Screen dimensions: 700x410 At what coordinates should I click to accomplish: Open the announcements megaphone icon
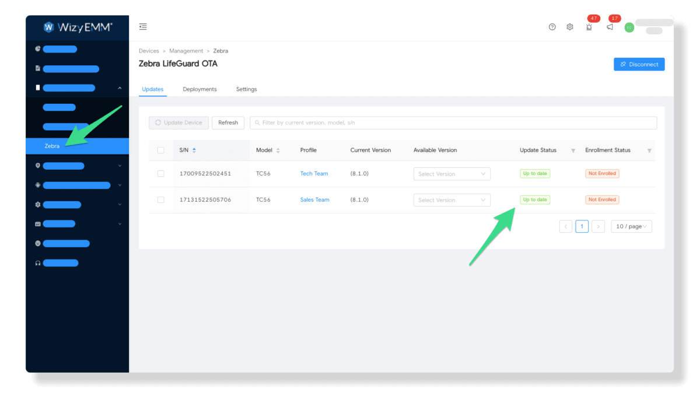point(610,27)
